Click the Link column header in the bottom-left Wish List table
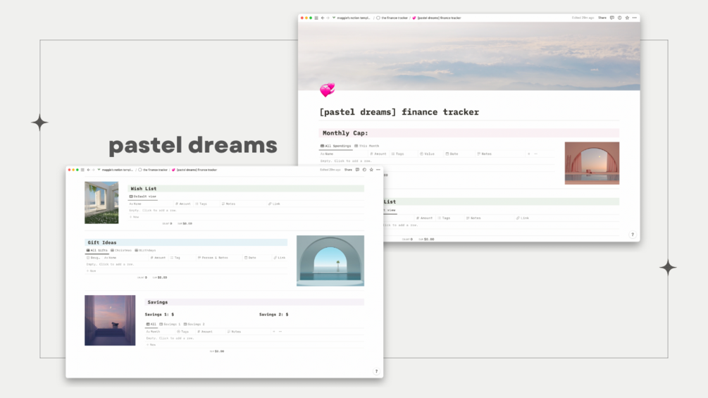 274,204
